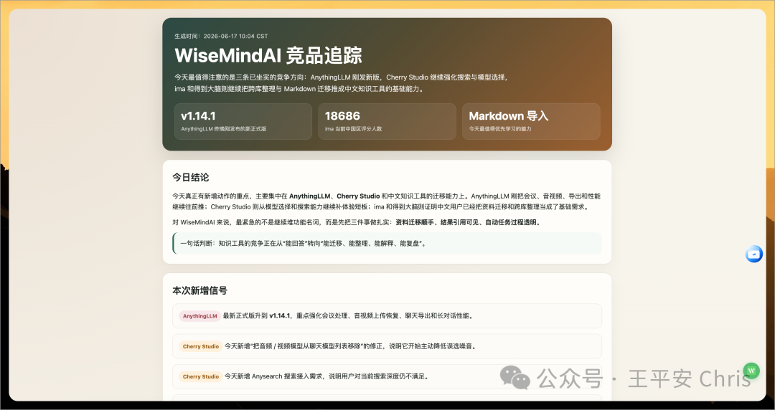This screenshot has height=410, width=775.
Task: Click the pink AnythingLLM tag
Action: click(x=199, y=316)
